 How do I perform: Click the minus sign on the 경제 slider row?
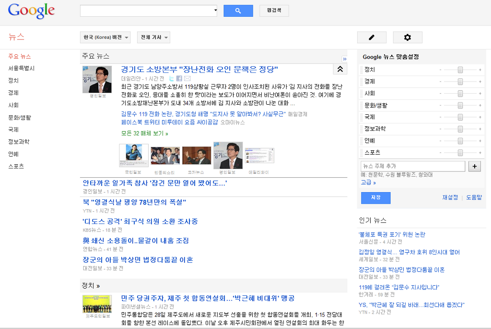click(440, 82)
